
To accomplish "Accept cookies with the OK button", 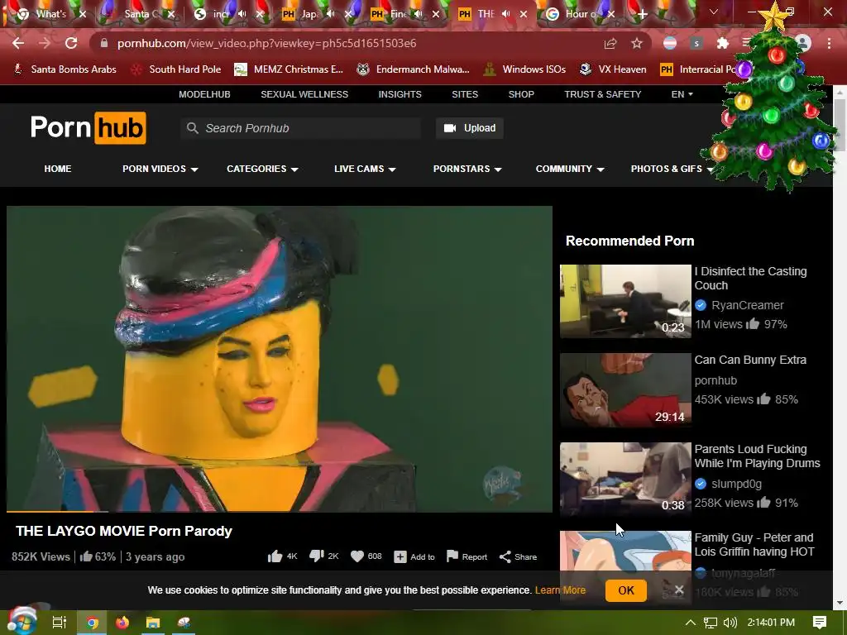I will (626, 590).
